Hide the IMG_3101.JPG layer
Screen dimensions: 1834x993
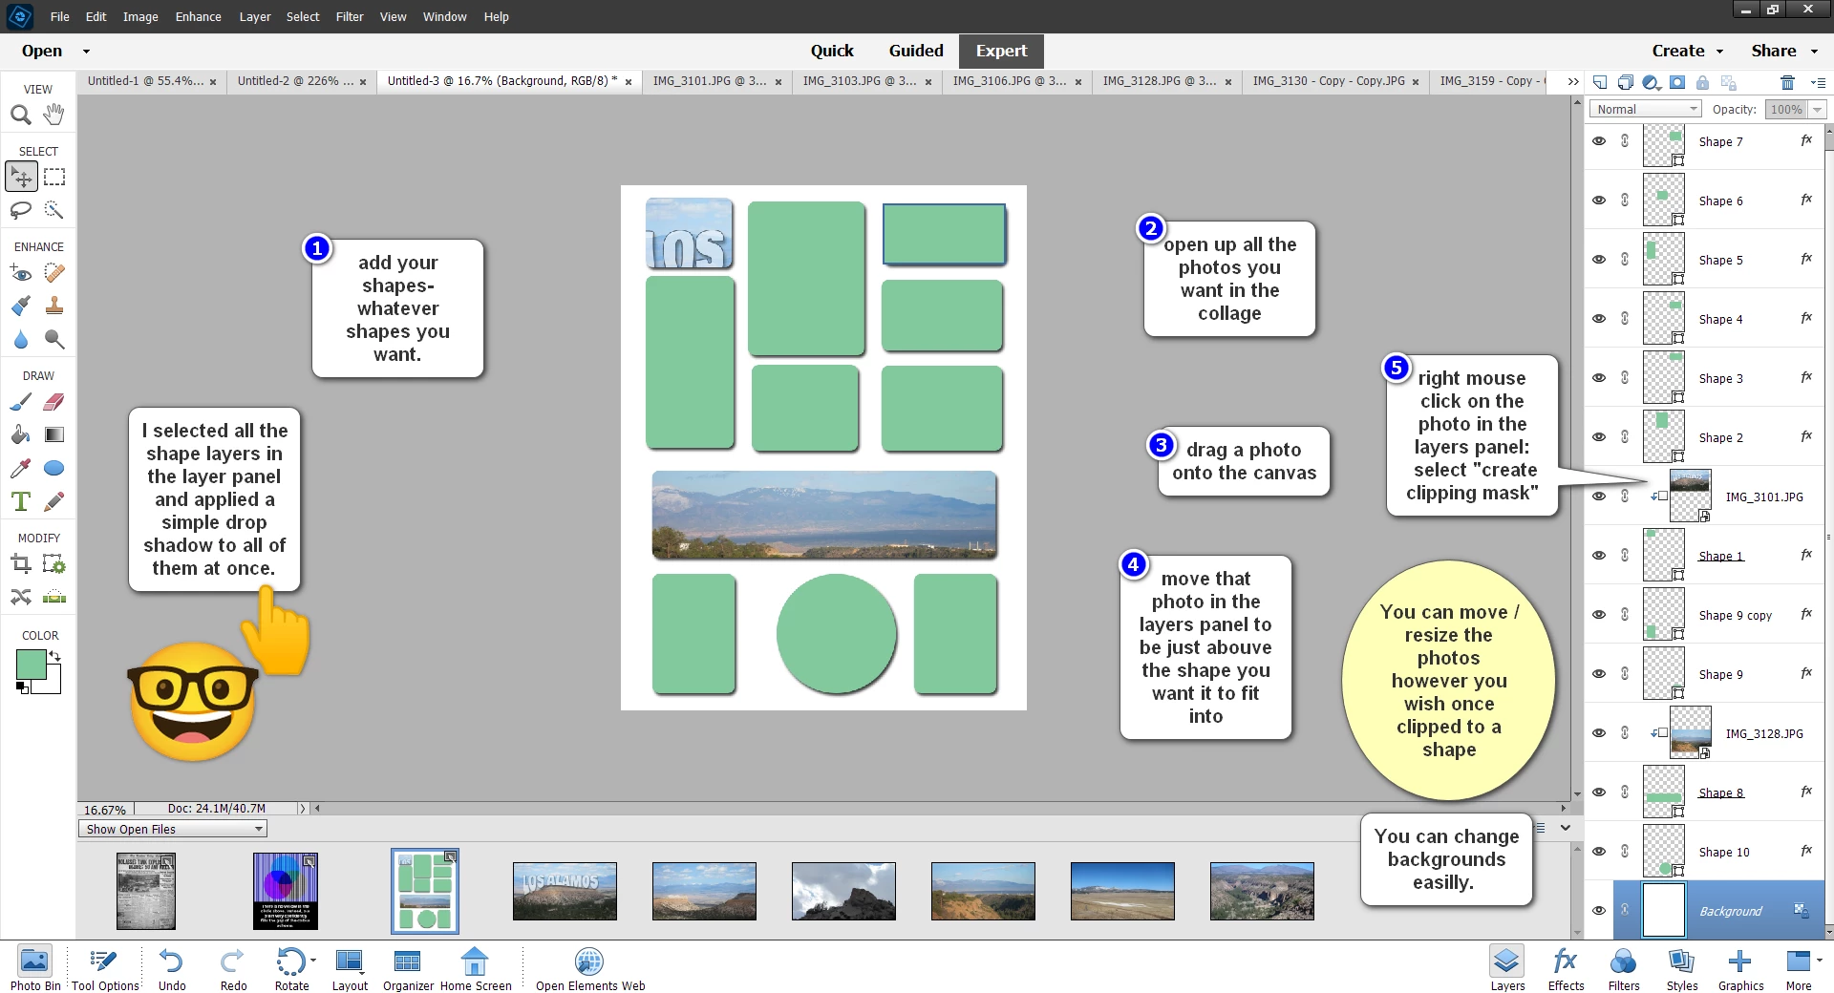1599,496
